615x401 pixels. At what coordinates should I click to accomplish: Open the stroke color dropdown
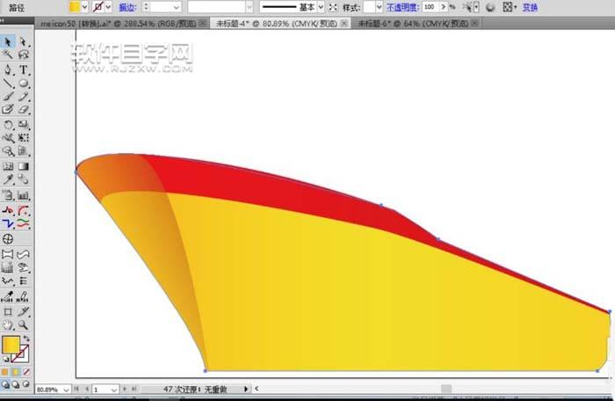[x=109, y=7]
